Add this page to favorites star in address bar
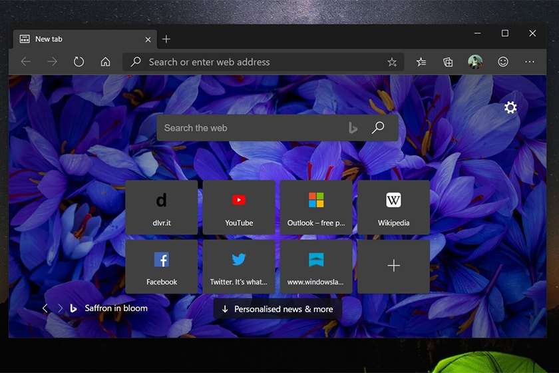The width and height of the screenshot is (559, 373). tap(392, 62)
